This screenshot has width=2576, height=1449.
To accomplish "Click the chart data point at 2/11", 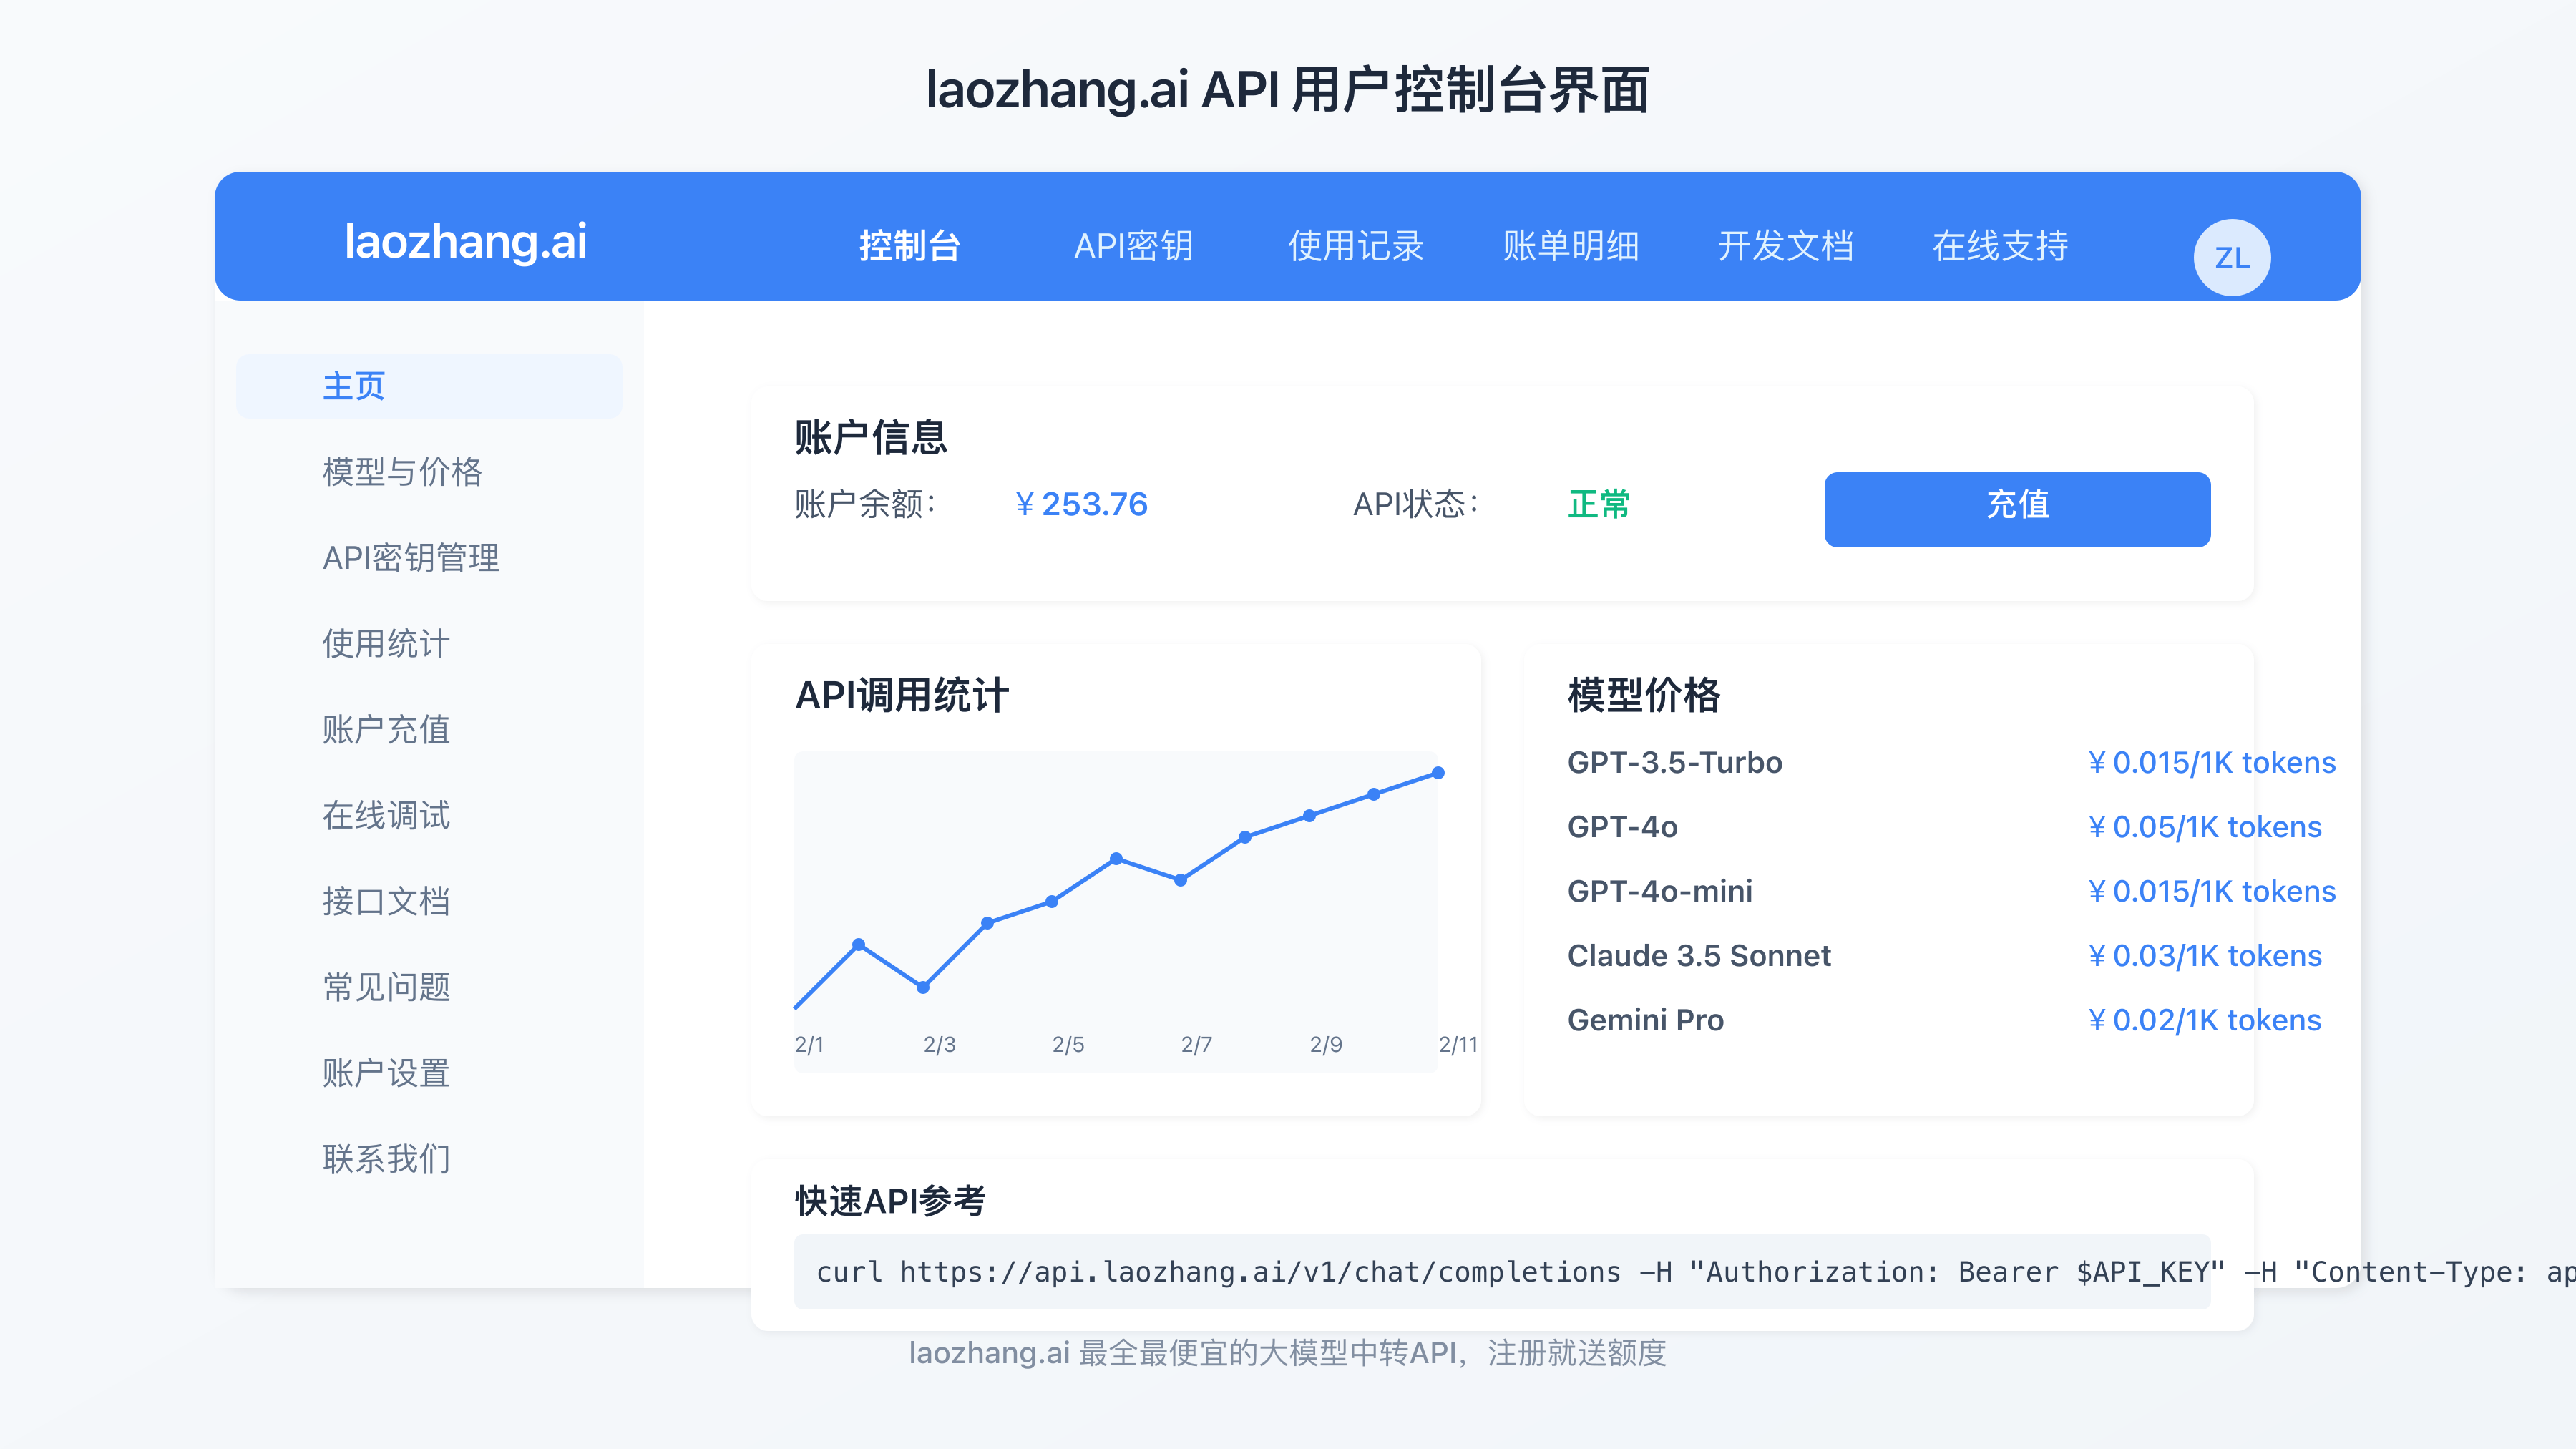I will (1438, 773).
